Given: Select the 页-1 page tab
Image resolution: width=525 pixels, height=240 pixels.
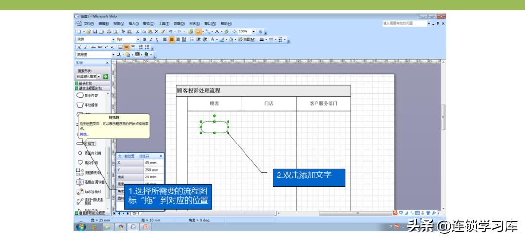Looking at the screenshot, I should (136, 213).
